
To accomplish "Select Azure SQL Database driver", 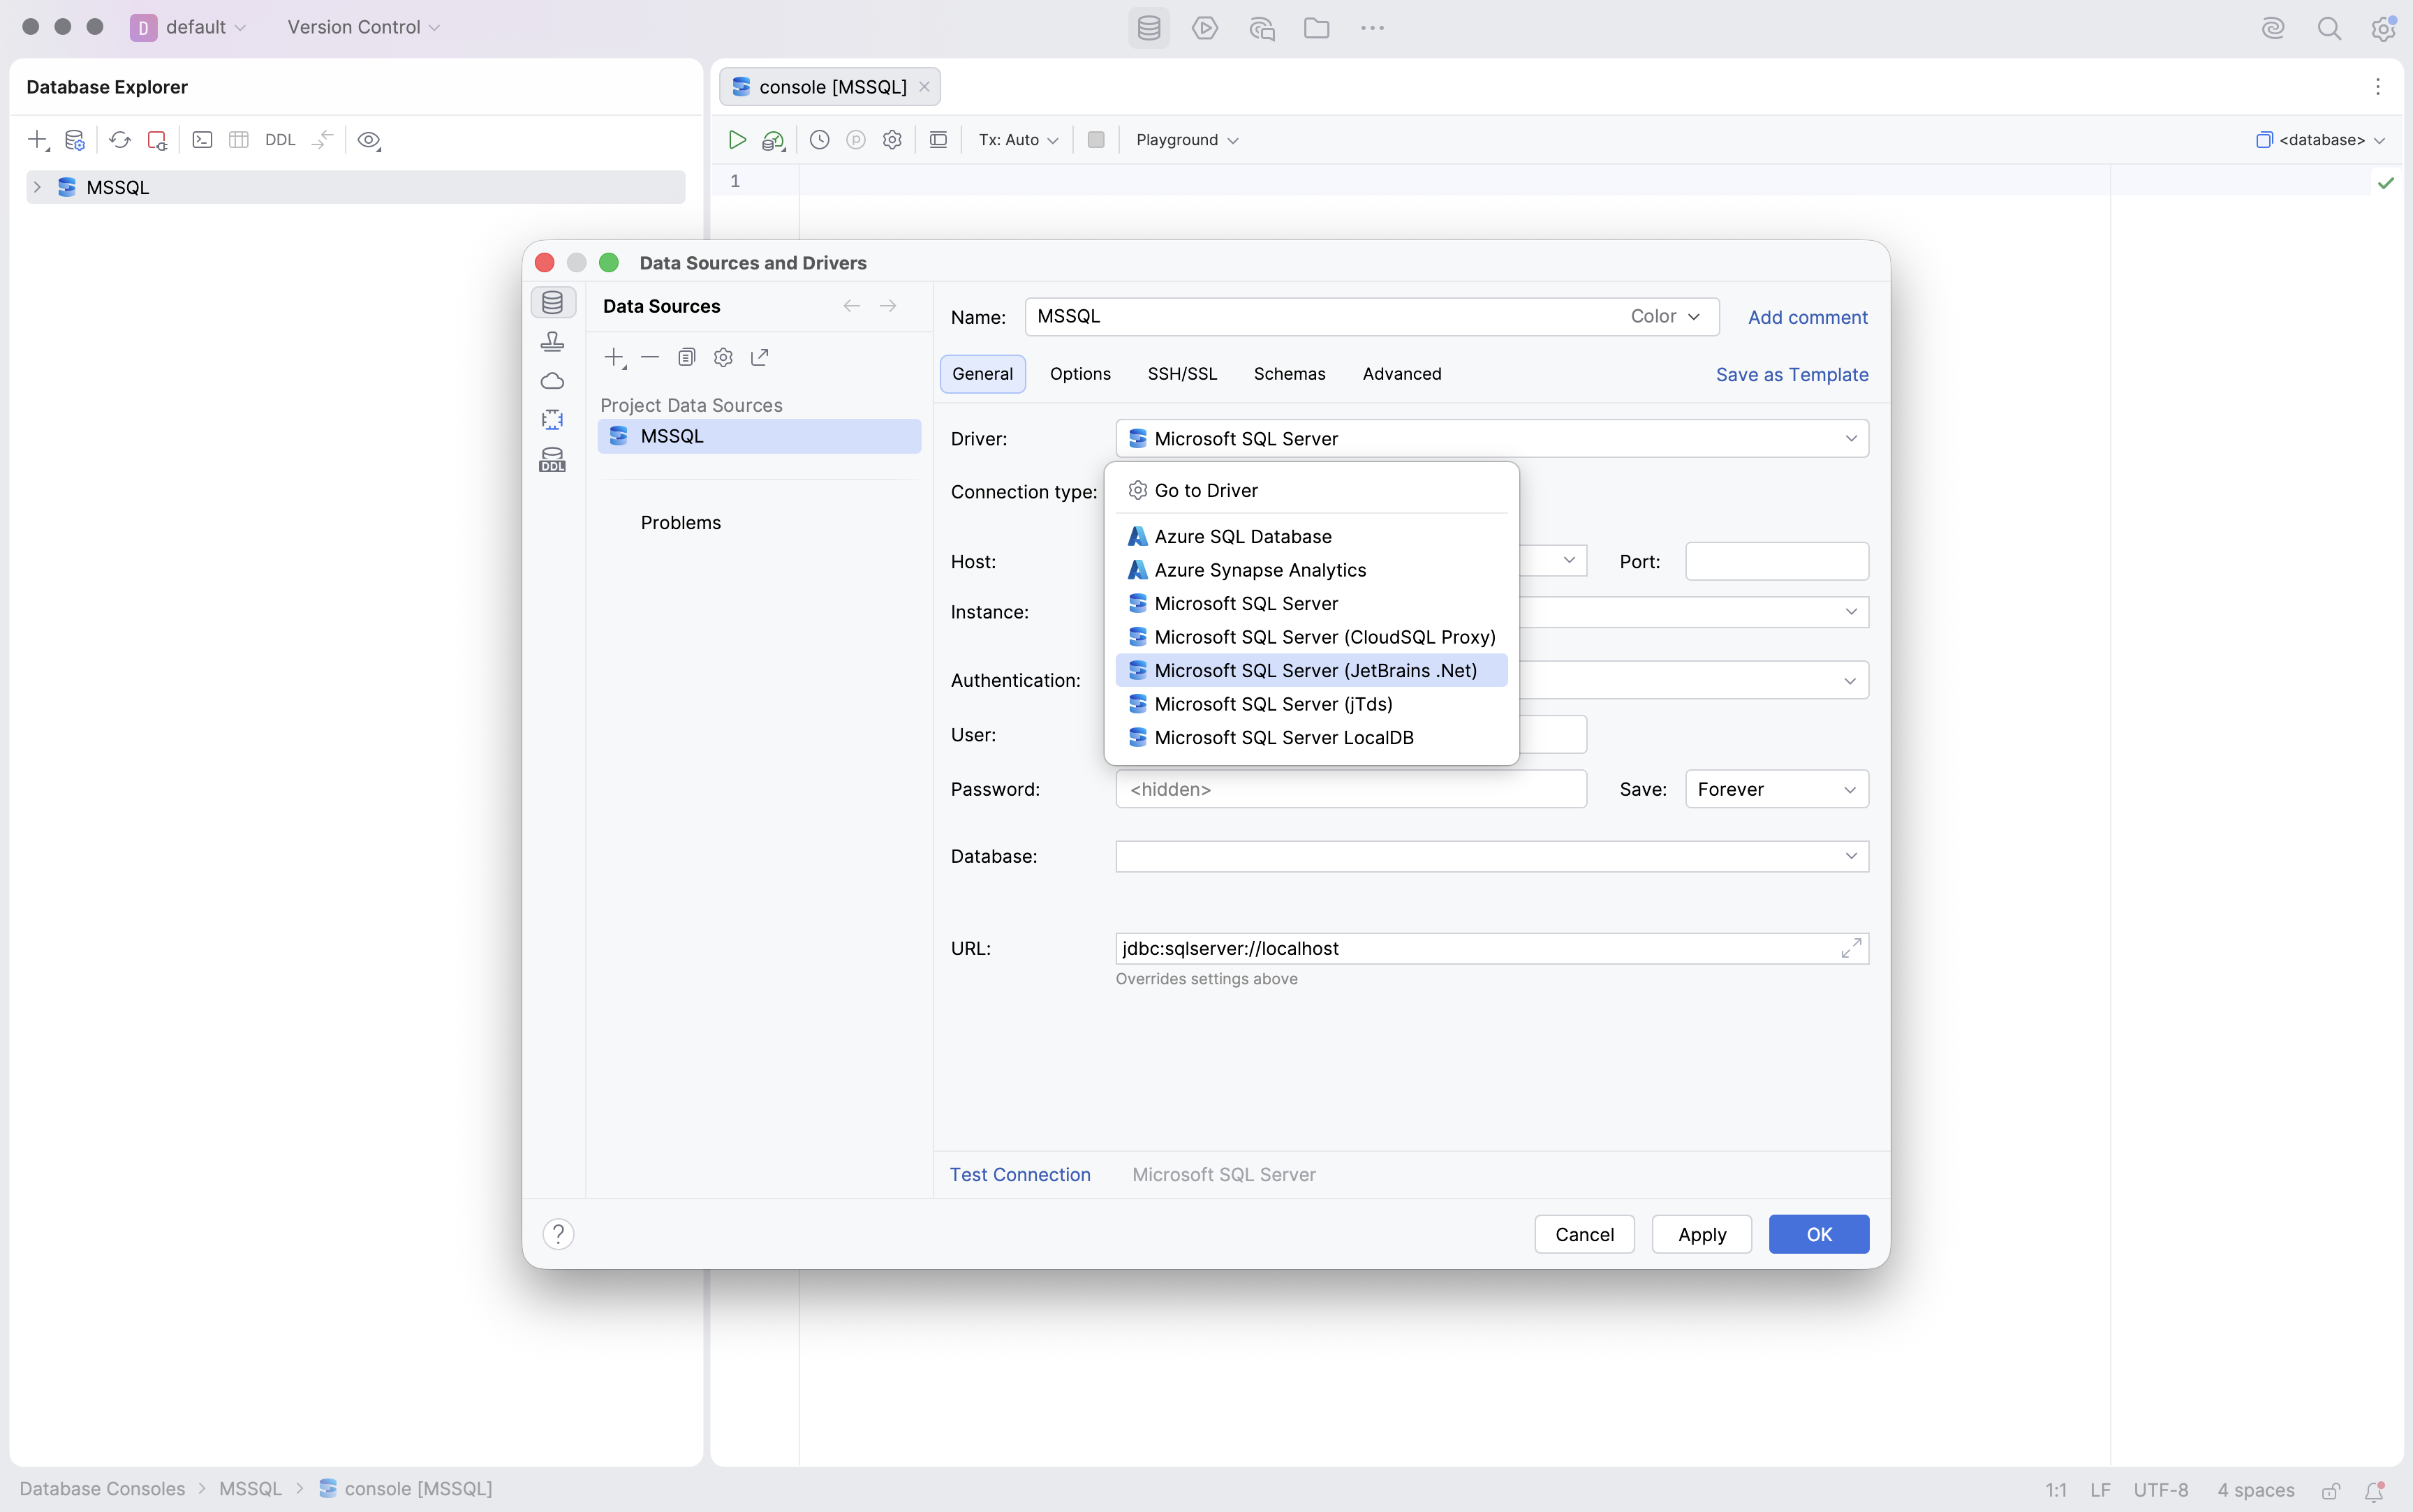I will pos(1311,536).
